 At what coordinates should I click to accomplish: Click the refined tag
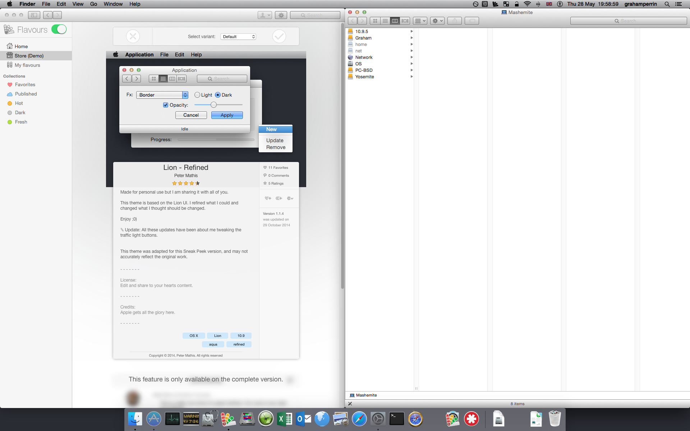(239, 344)
